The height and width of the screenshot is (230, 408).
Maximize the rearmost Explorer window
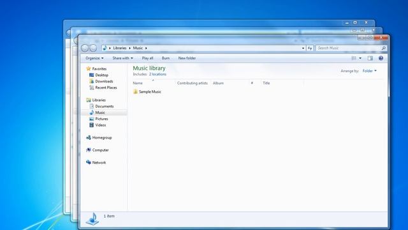point(355,23)
